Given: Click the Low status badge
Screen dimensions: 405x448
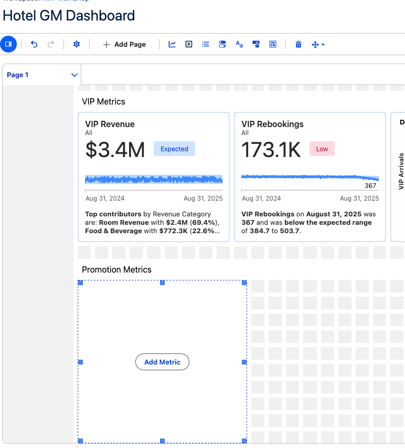Looking at the screenshot, I should pos(322,149).
